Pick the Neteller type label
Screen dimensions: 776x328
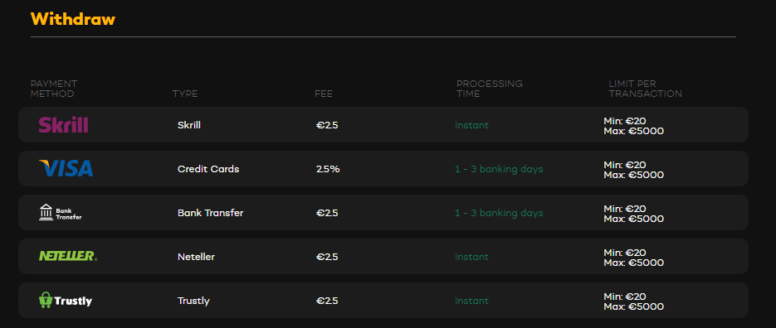click(x=196, y=257)
